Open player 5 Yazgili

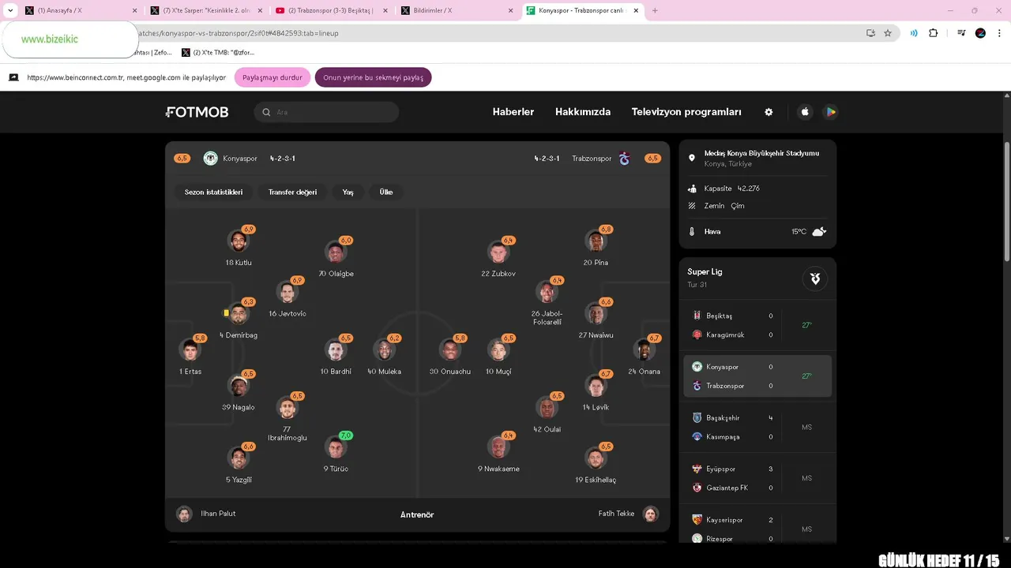pos(239,464)
